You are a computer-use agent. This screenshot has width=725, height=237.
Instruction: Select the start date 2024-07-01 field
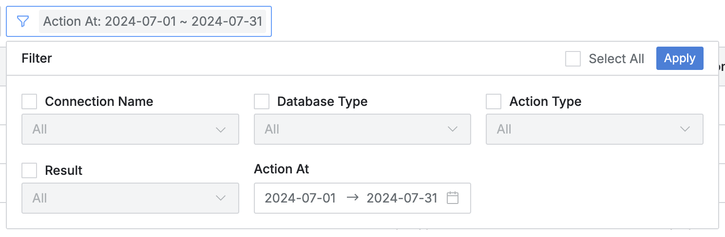pos(300,198)
